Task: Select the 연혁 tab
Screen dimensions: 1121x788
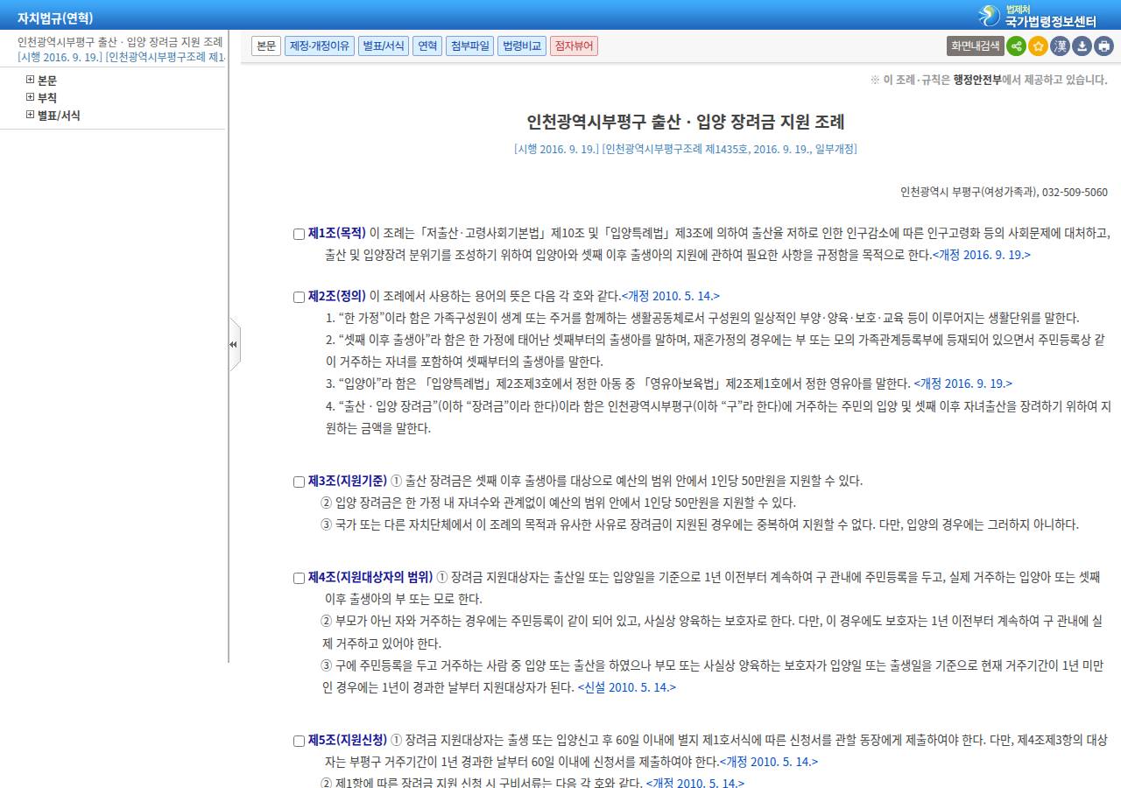Action: pos(427,46)
